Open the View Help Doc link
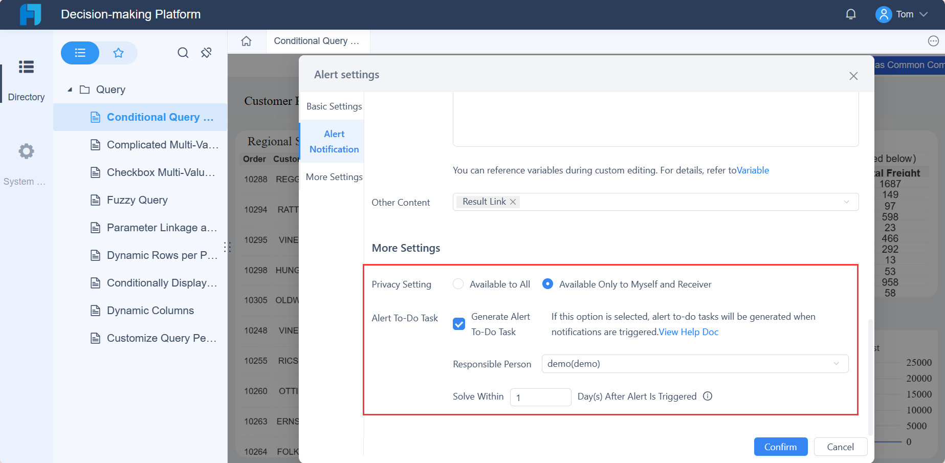Screen dimensions: 945x463 point(688,332)
